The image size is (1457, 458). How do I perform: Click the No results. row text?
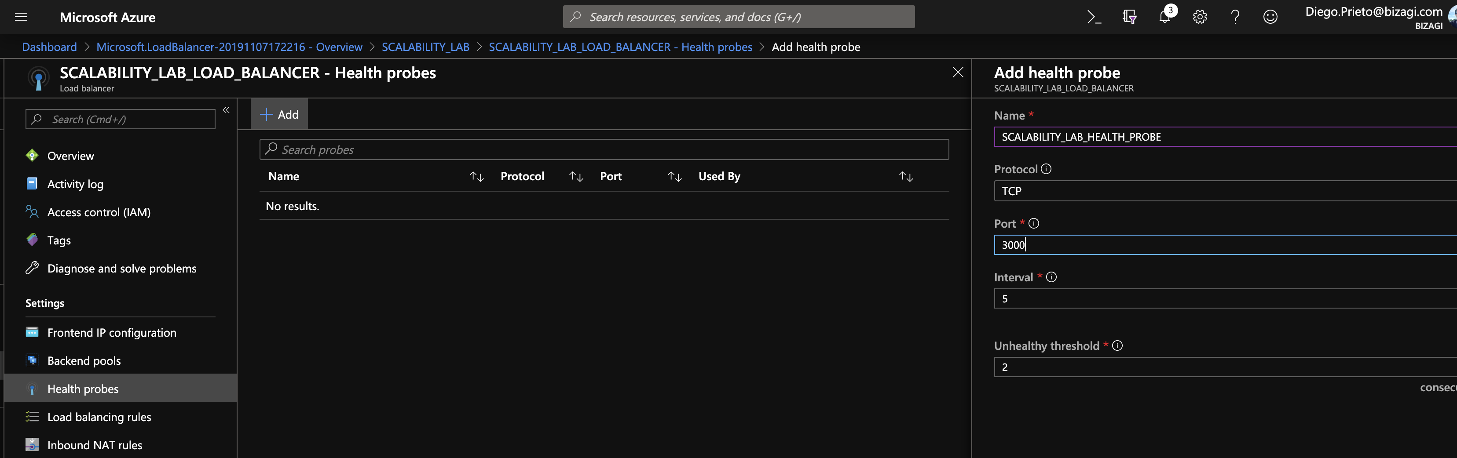(x=293, y=206)
